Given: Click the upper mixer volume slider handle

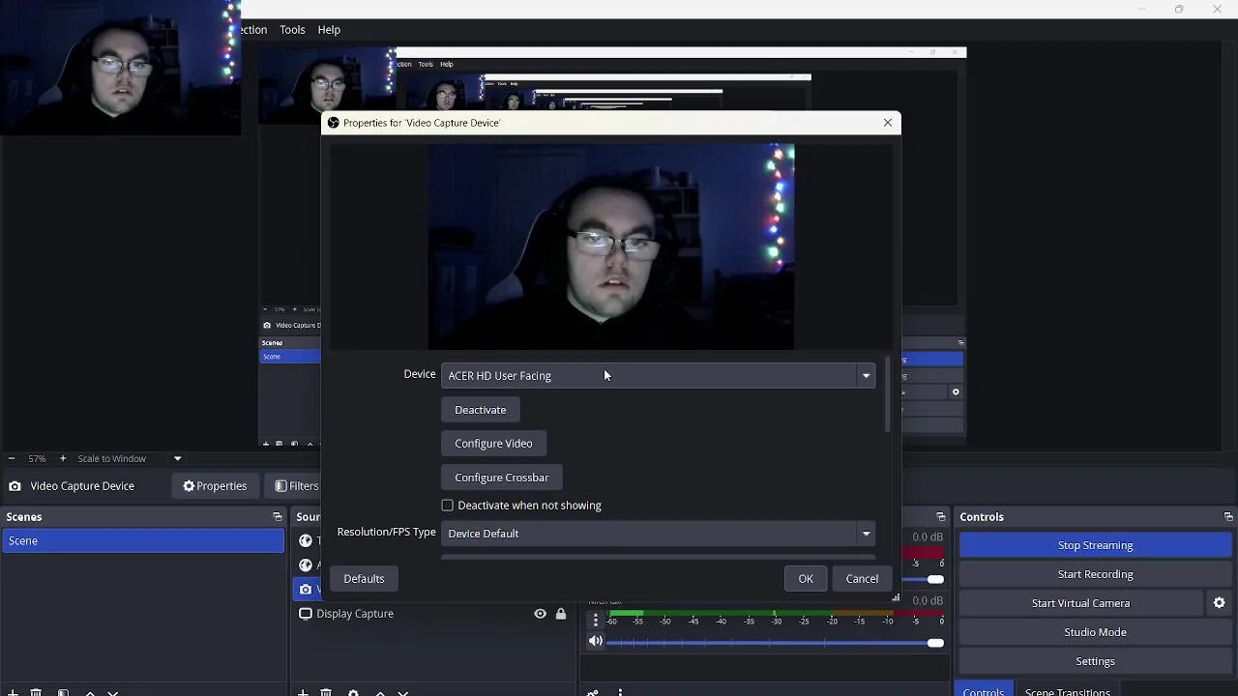Looking at the screenshot, I should pyautogui.click(x=935, y=579).
